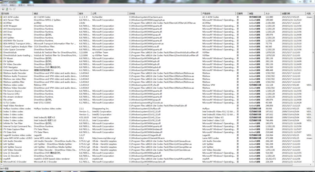Click the icon beside ffdshow Audio Decoder
This screenshot has width=315, height=172.
click(x=2, y=73)
